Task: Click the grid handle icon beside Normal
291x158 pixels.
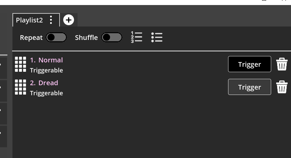Action: (21, 64)
